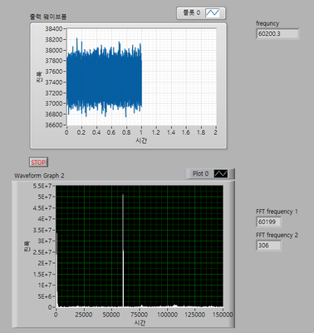Select the Plot 0 legend label
Image resolution: width=314 pixels, height=333 pixels.
pos(200,174)
